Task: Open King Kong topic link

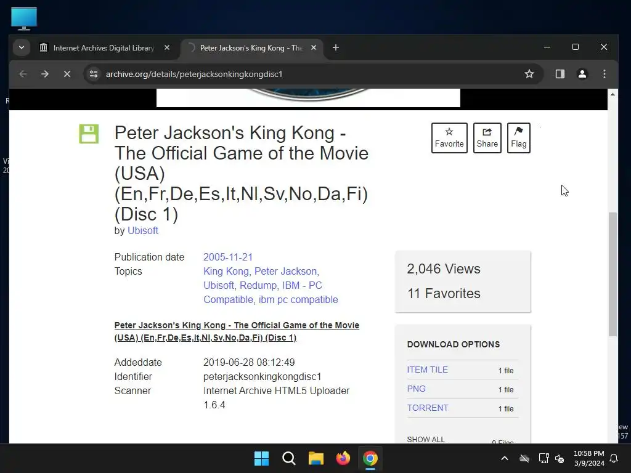Action: pos(226,271)
